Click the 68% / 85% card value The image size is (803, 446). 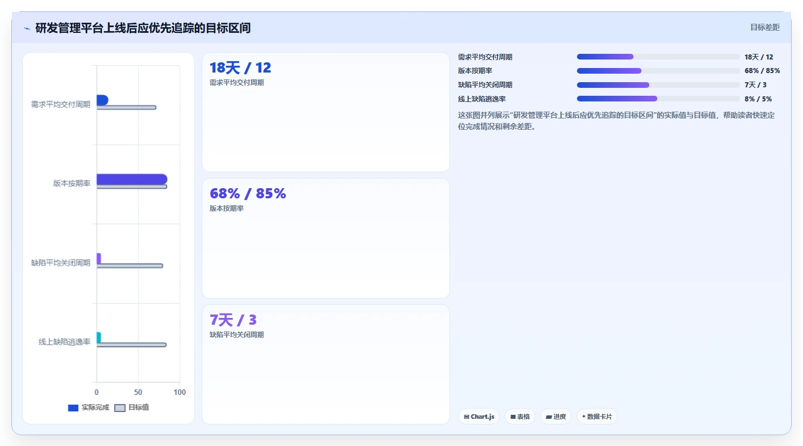click(x=248, y=194)
